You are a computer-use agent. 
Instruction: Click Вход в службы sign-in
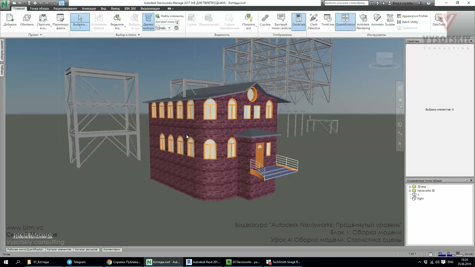tap(402, 3)
